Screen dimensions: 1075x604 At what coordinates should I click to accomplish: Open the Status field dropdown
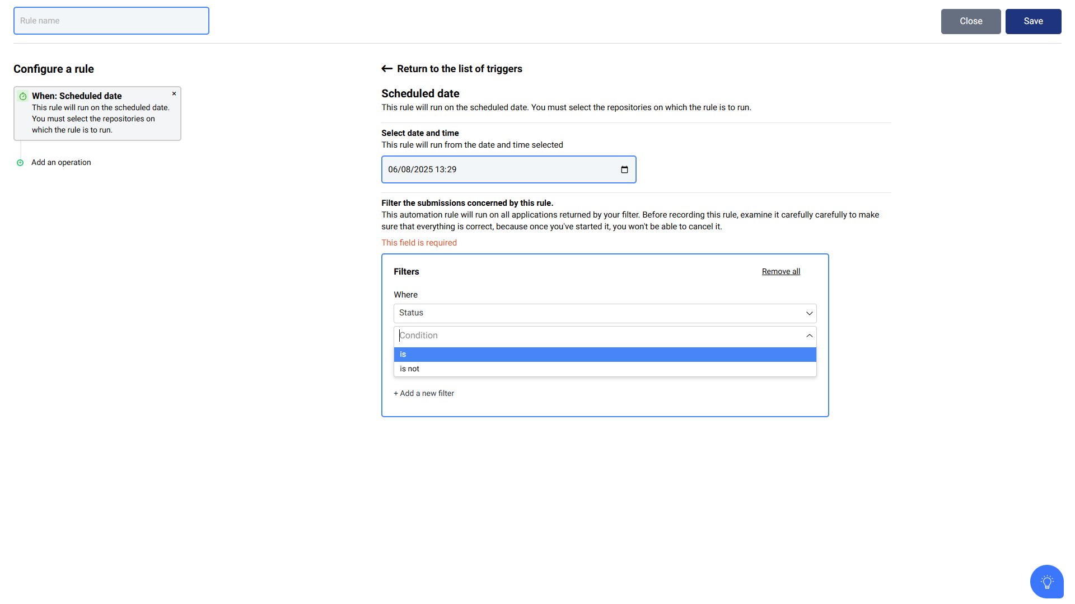[605, 313]
